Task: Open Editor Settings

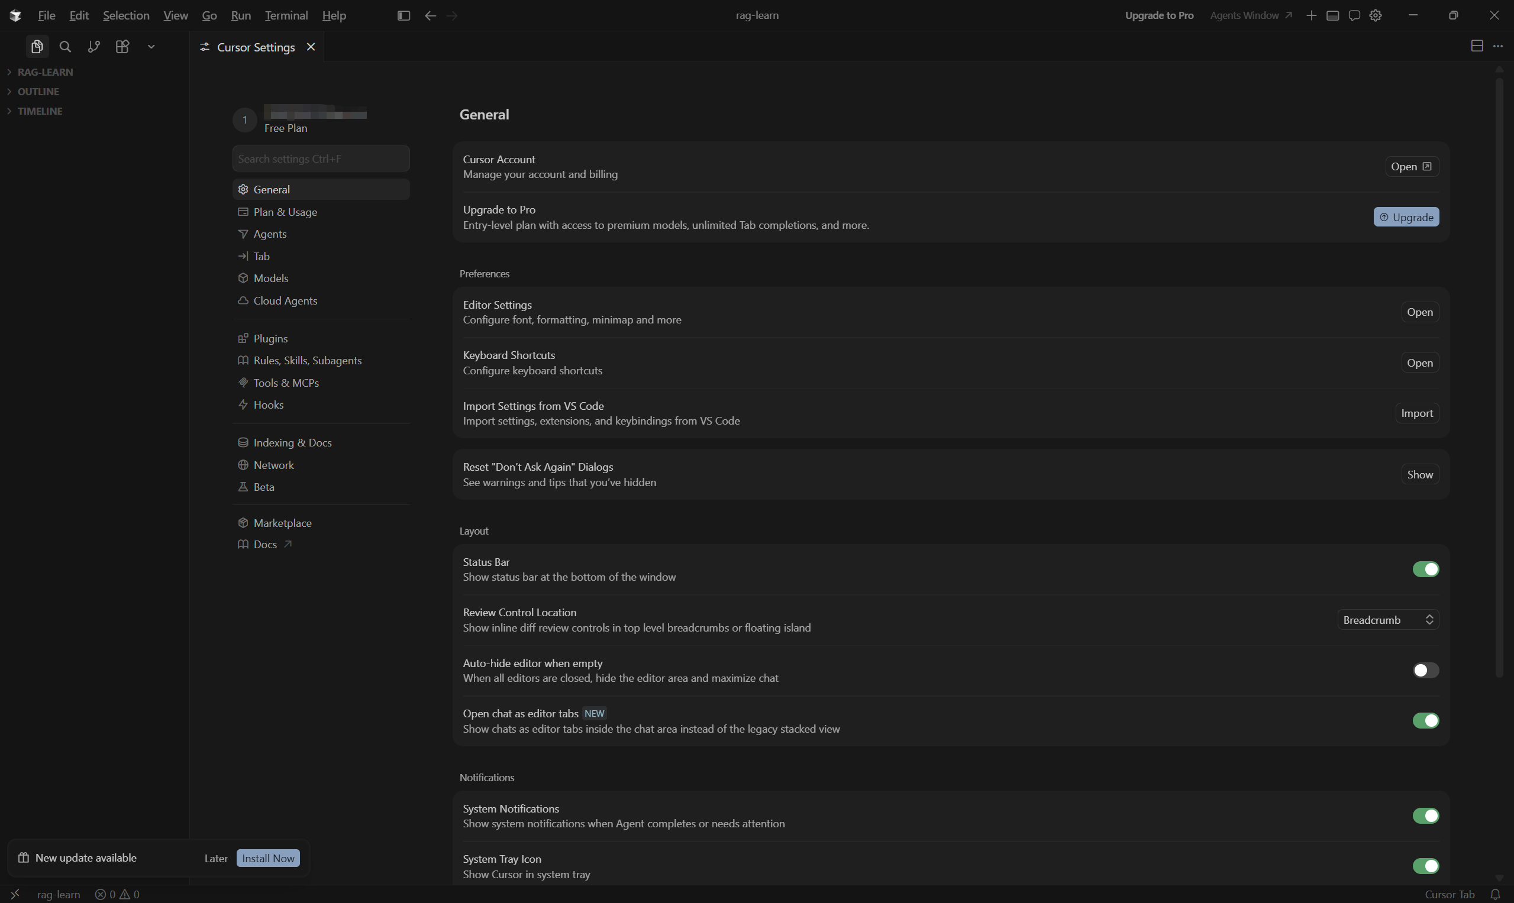Action: pyautogui.click(x=1420, y=312)
